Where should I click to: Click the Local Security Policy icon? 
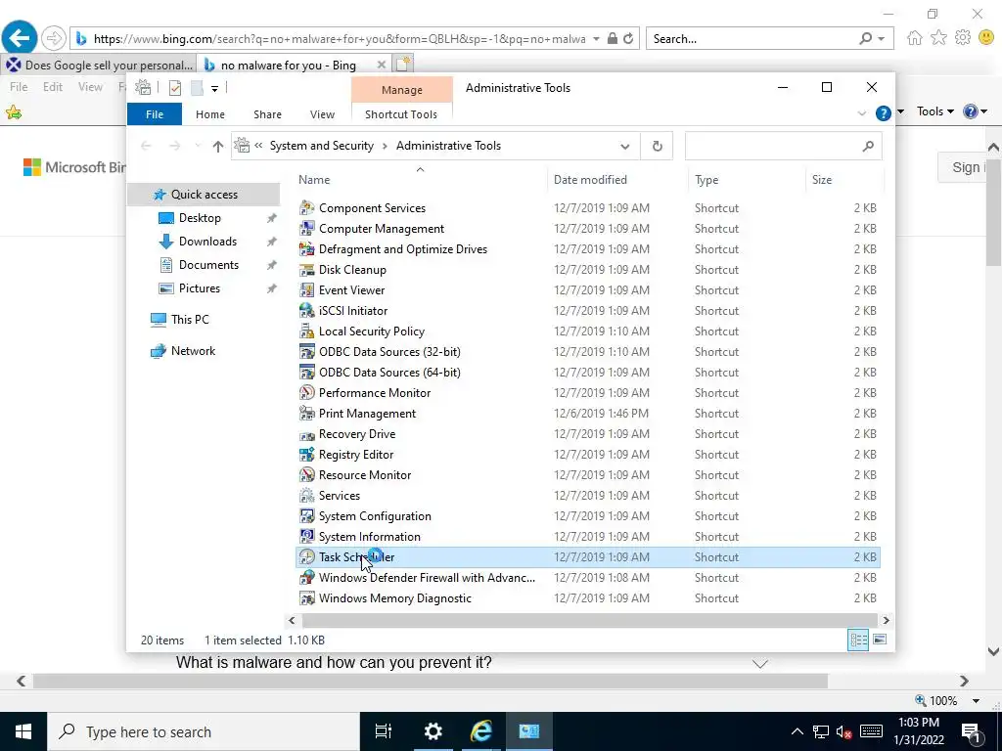click(x=307, y=331)
